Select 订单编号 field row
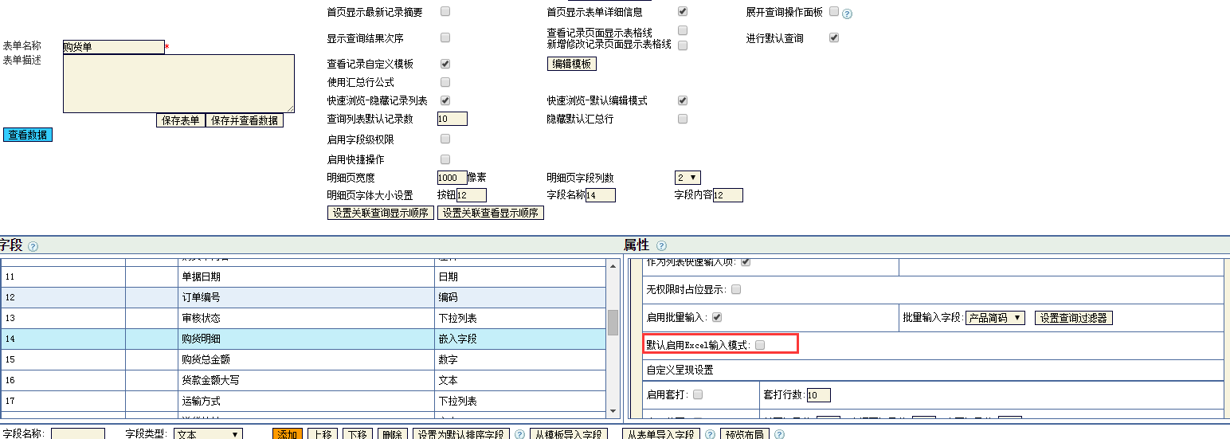This screenshot has width=1230, height=439. pyautogui.click(x=303, y=297)
